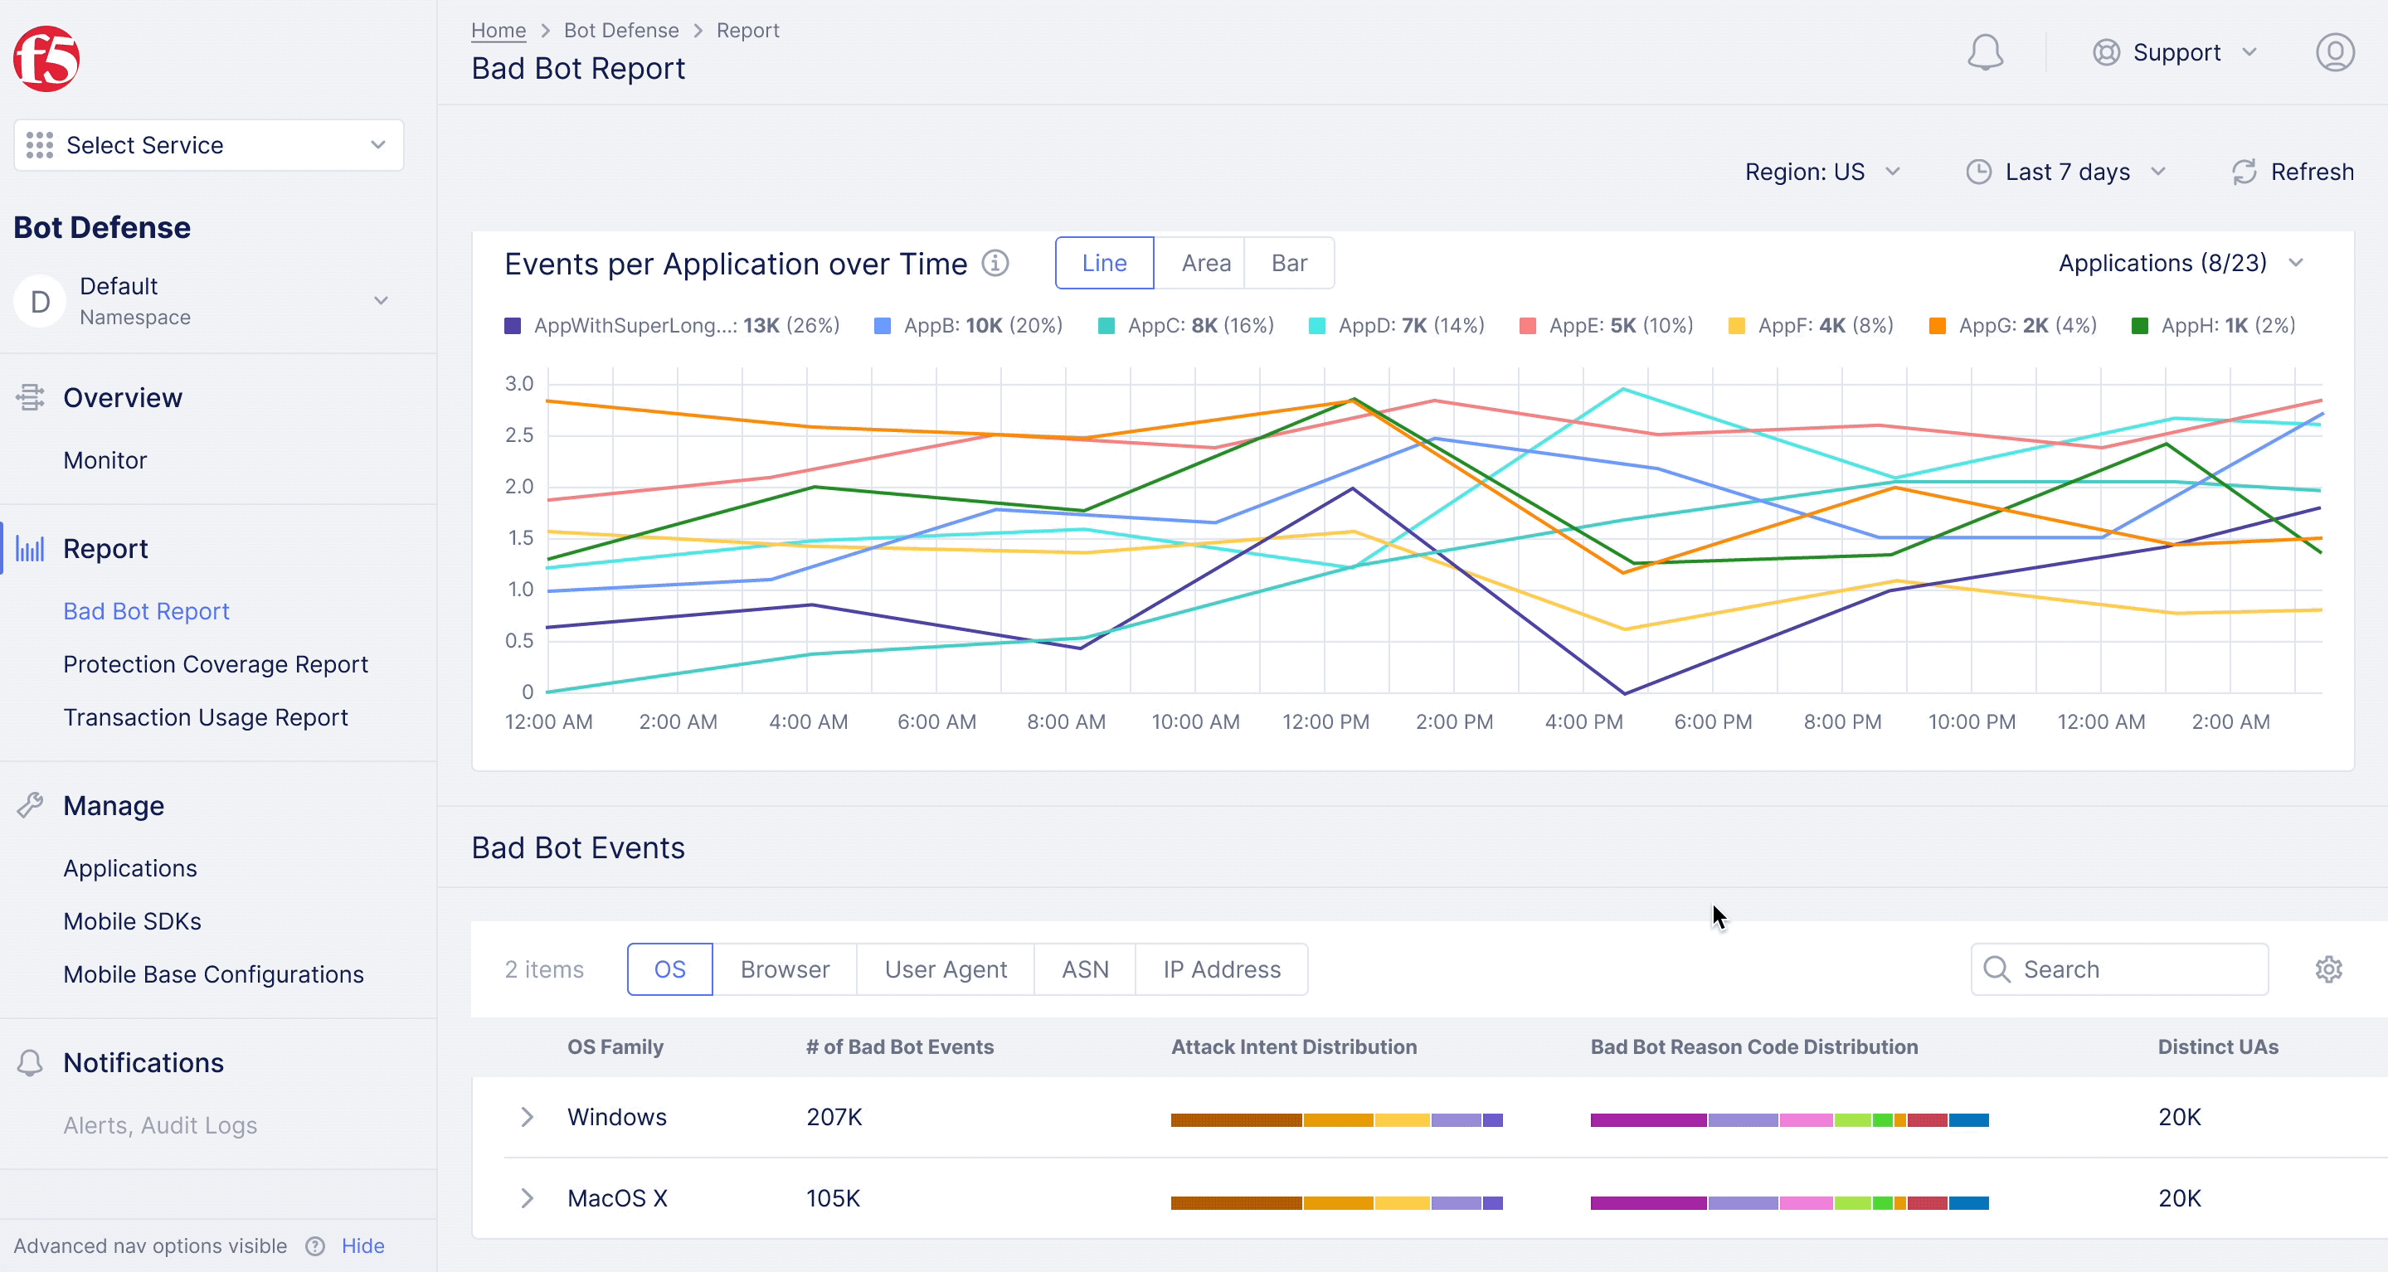This screenshot has width=2388, height=1272.
Task: Expand the Windows row
Action: point(527,1117)
